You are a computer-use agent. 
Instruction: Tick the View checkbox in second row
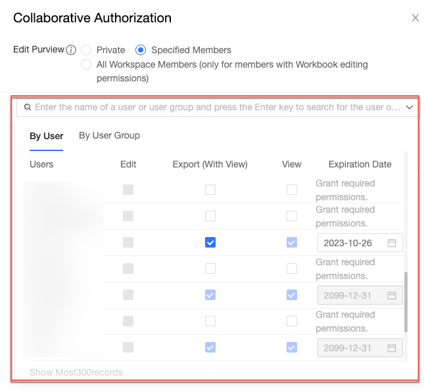point(291,216)
